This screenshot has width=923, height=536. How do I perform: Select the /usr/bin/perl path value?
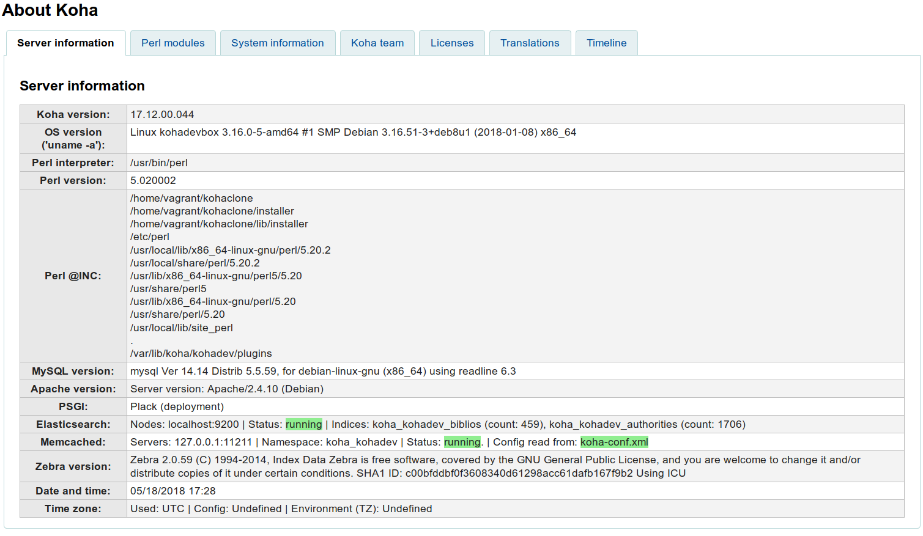(x=159, y=163)
